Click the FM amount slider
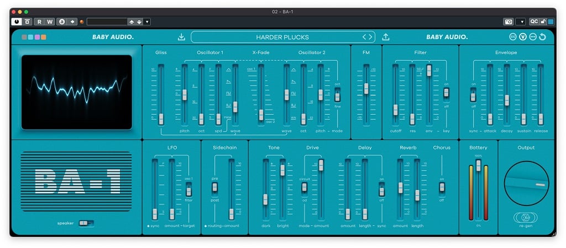The image size is (566, 248). 366,89
